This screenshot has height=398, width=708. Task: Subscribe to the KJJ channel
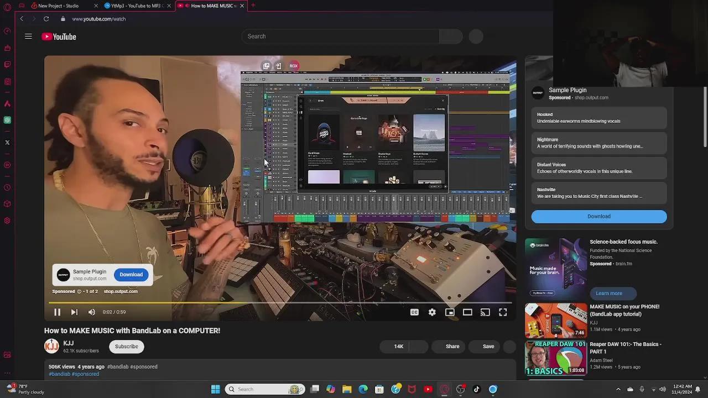click(127, 347)
